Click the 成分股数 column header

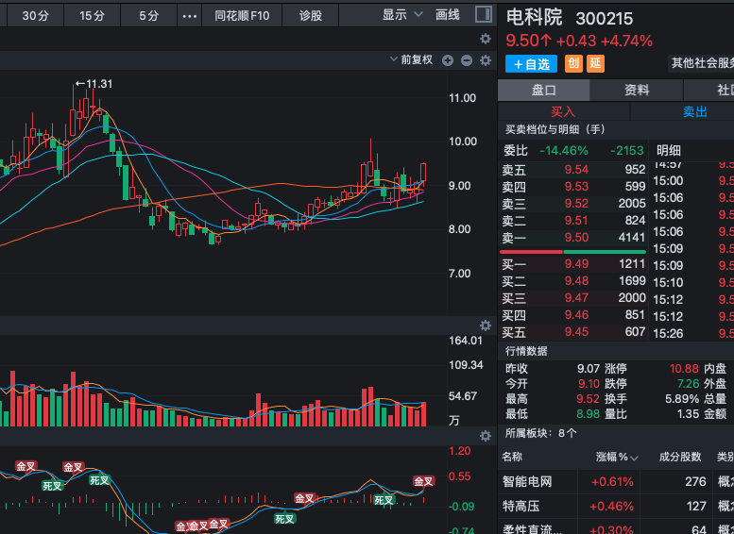(680, 457)
